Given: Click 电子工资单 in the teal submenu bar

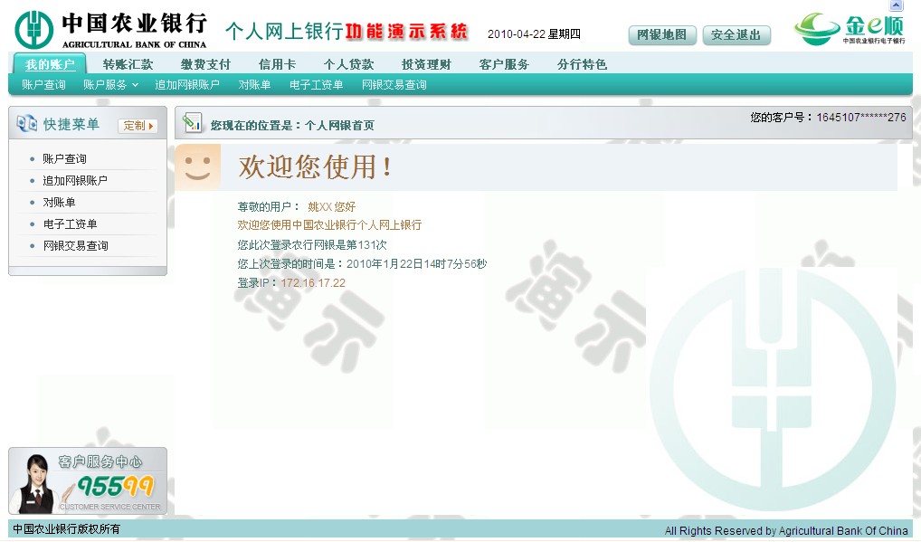Looking at the screenshot, I should coord(316,84).
